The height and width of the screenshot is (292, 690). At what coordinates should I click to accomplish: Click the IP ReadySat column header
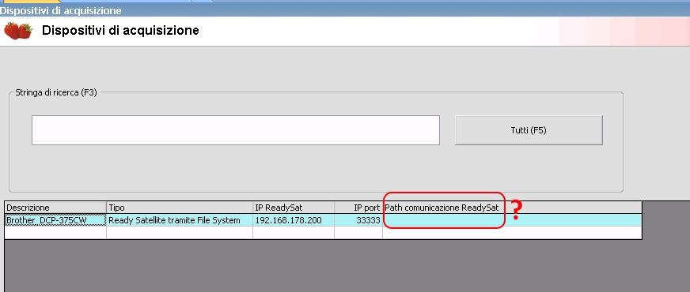coord(294,208)
